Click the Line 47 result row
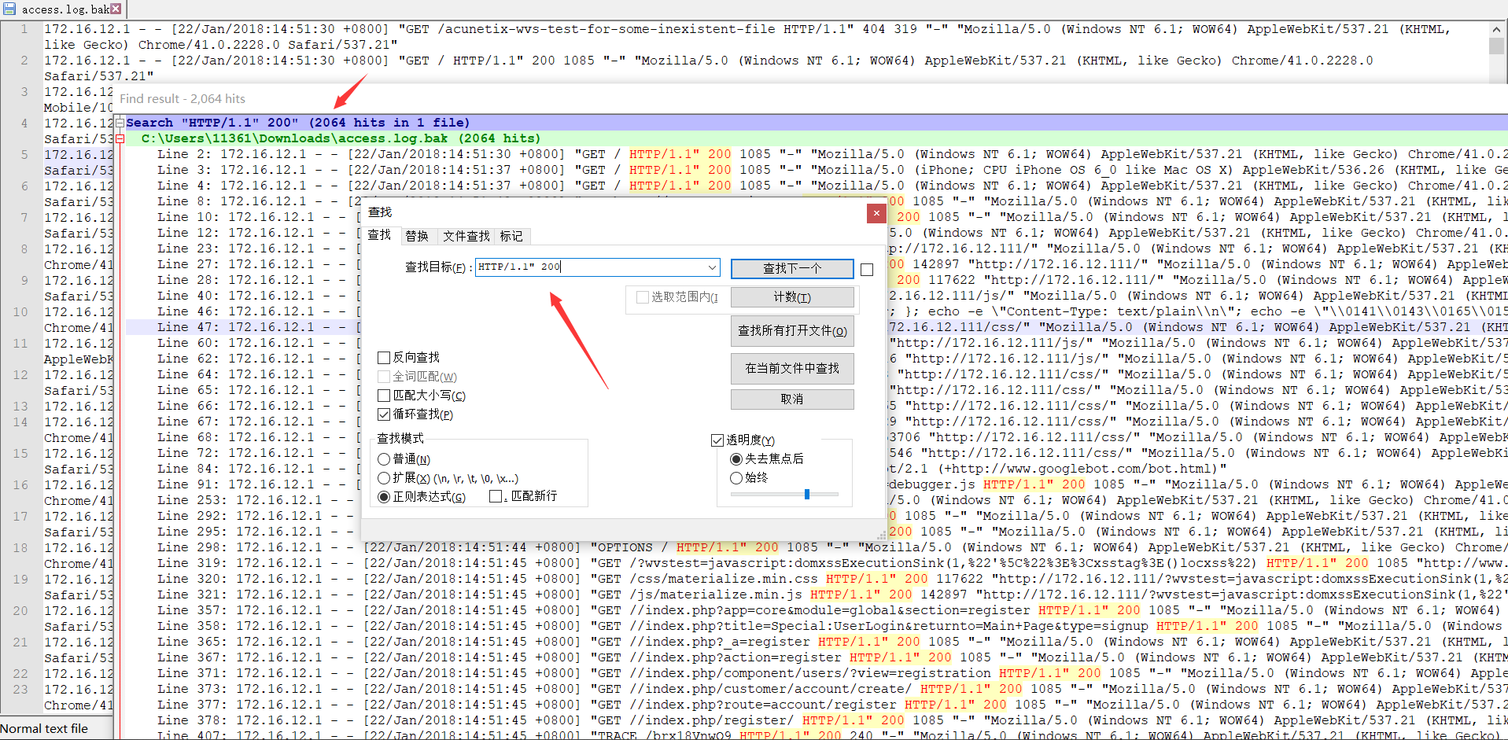The image size is (1508, 740). click(236, 327)
